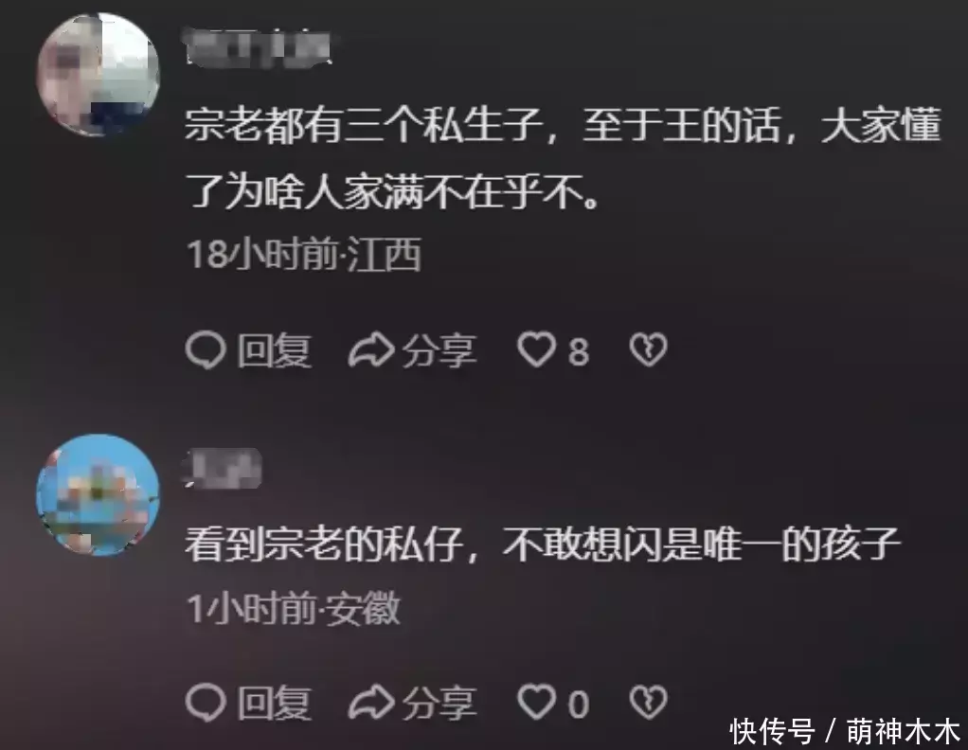
Task: Open the second commenter's blue avatar
Action: [x=99, y=495]
